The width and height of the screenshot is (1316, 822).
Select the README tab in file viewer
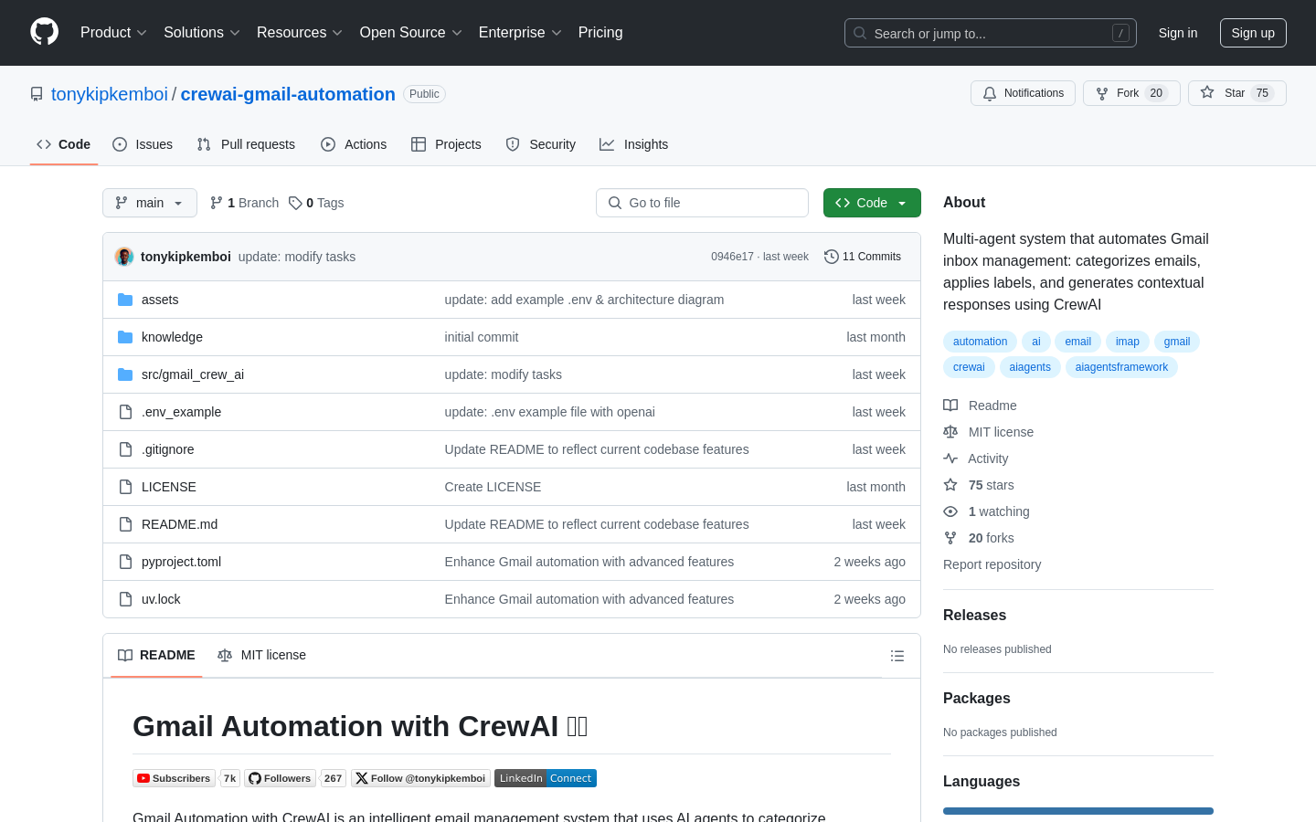click(156, 655)
